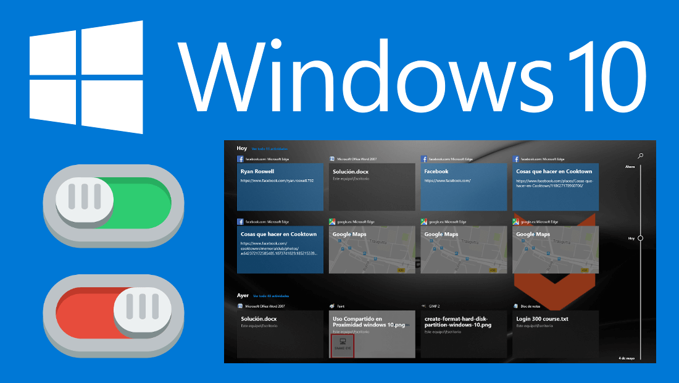This screenshot has width=679, height=383.
Task: Click the SNAKE-EYE device icon
Action: tap(343, 345)
